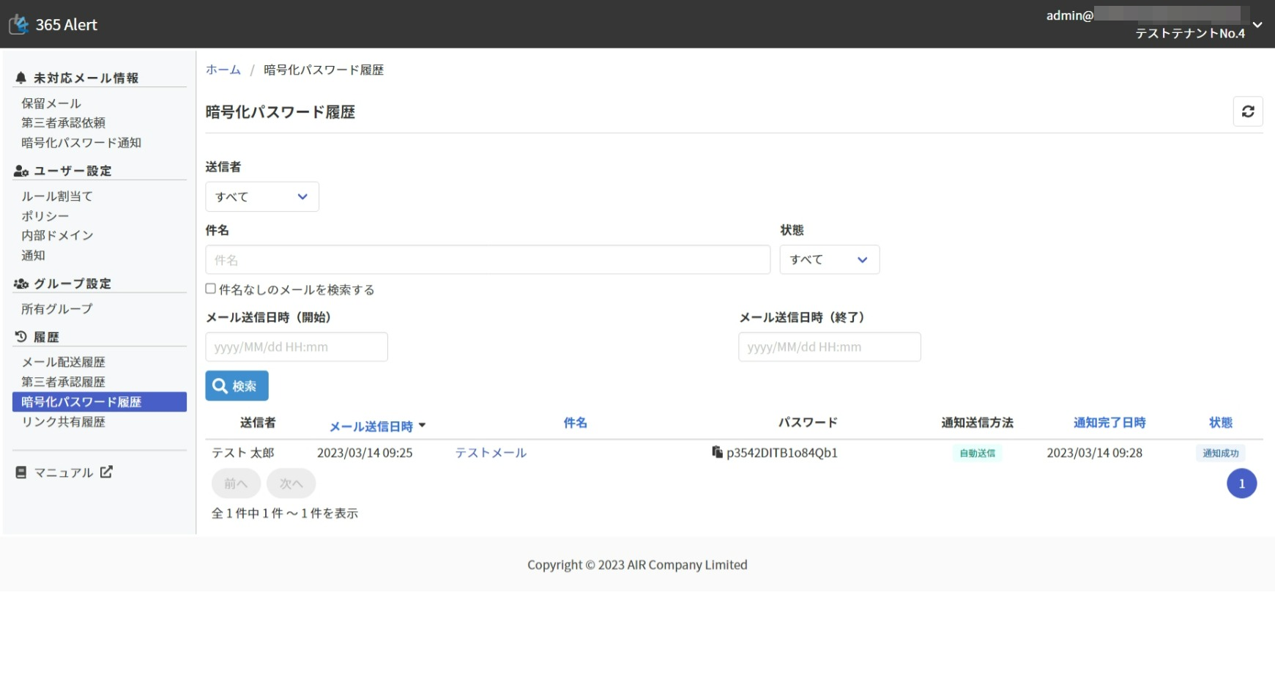Open the テストメール subject link
1275x693 pixels.
click(x=491, y=453)
